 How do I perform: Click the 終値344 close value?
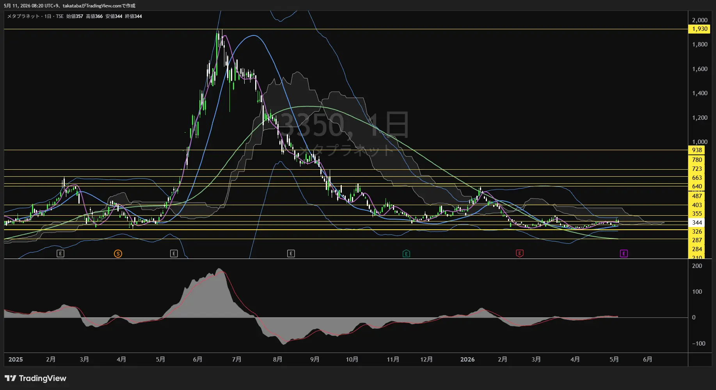133,16
